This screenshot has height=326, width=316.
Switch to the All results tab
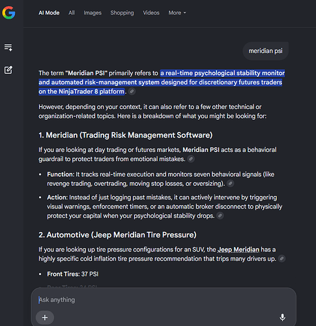(x=72, y=13)
